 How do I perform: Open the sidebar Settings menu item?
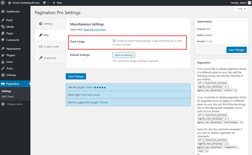pos(15,75)
